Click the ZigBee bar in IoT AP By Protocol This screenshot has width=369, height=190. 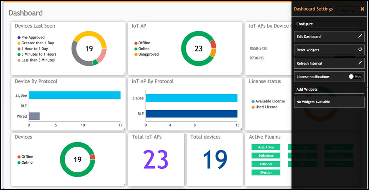point(192,98)
